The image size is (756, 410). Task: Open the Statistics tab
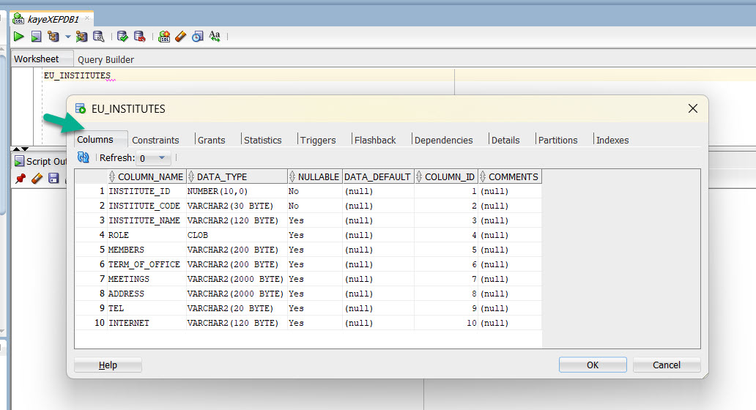(263, 140)
